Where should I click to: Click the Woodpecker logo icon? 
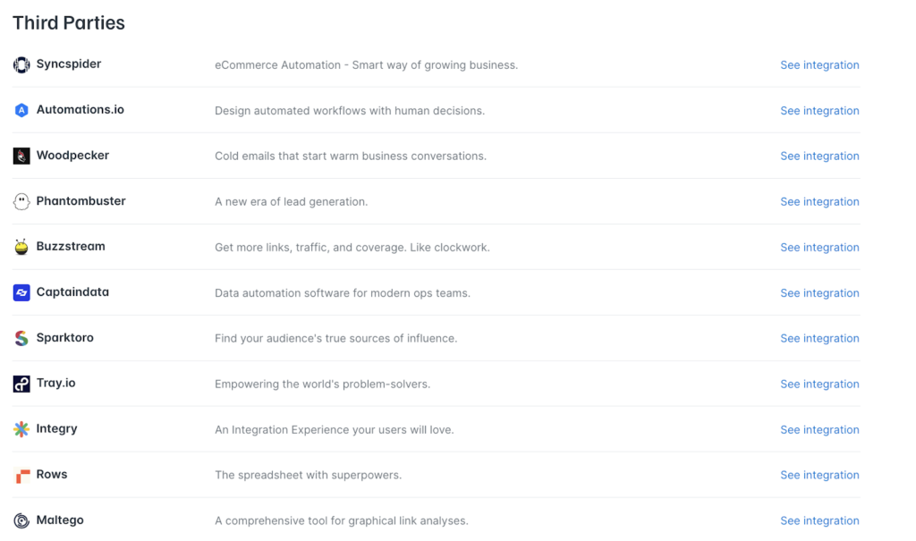tap(20, 156)
